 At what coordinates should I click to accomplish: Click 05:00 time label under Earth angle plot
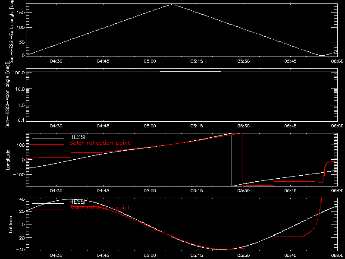150,61
